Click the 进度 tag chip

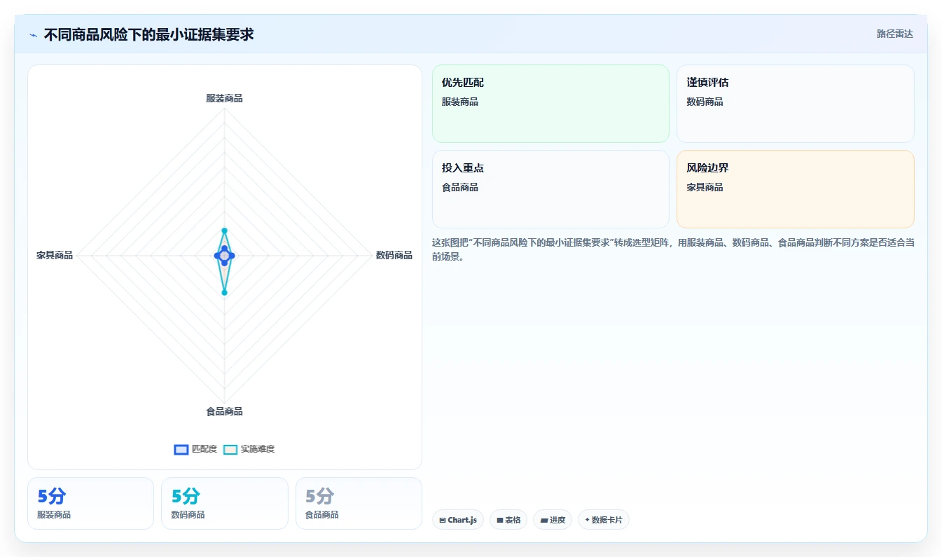[553, 520]
